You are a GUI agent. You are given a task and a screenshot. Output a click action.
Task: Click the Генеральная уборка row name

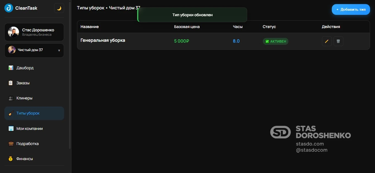coord(103,40)
